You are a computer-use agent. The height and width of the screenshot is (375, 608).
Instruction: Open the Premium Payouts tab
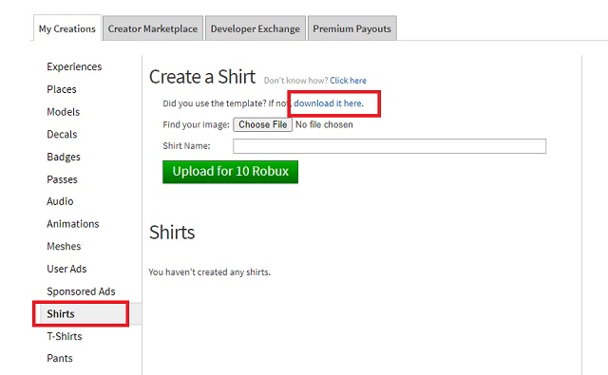tap(352, 28)
